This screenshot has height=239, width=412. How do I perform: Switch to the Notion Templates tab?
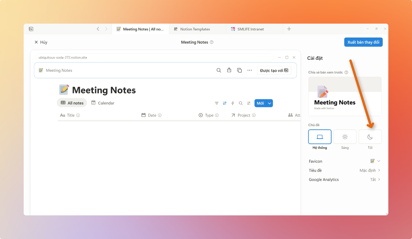click(195, 29)
